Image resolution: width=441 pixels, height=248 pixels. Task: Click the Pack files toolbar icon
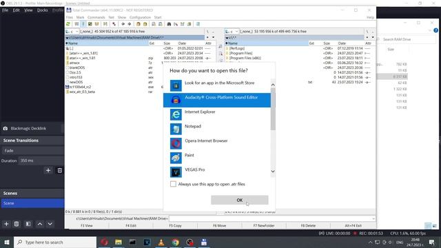(138, 24)
